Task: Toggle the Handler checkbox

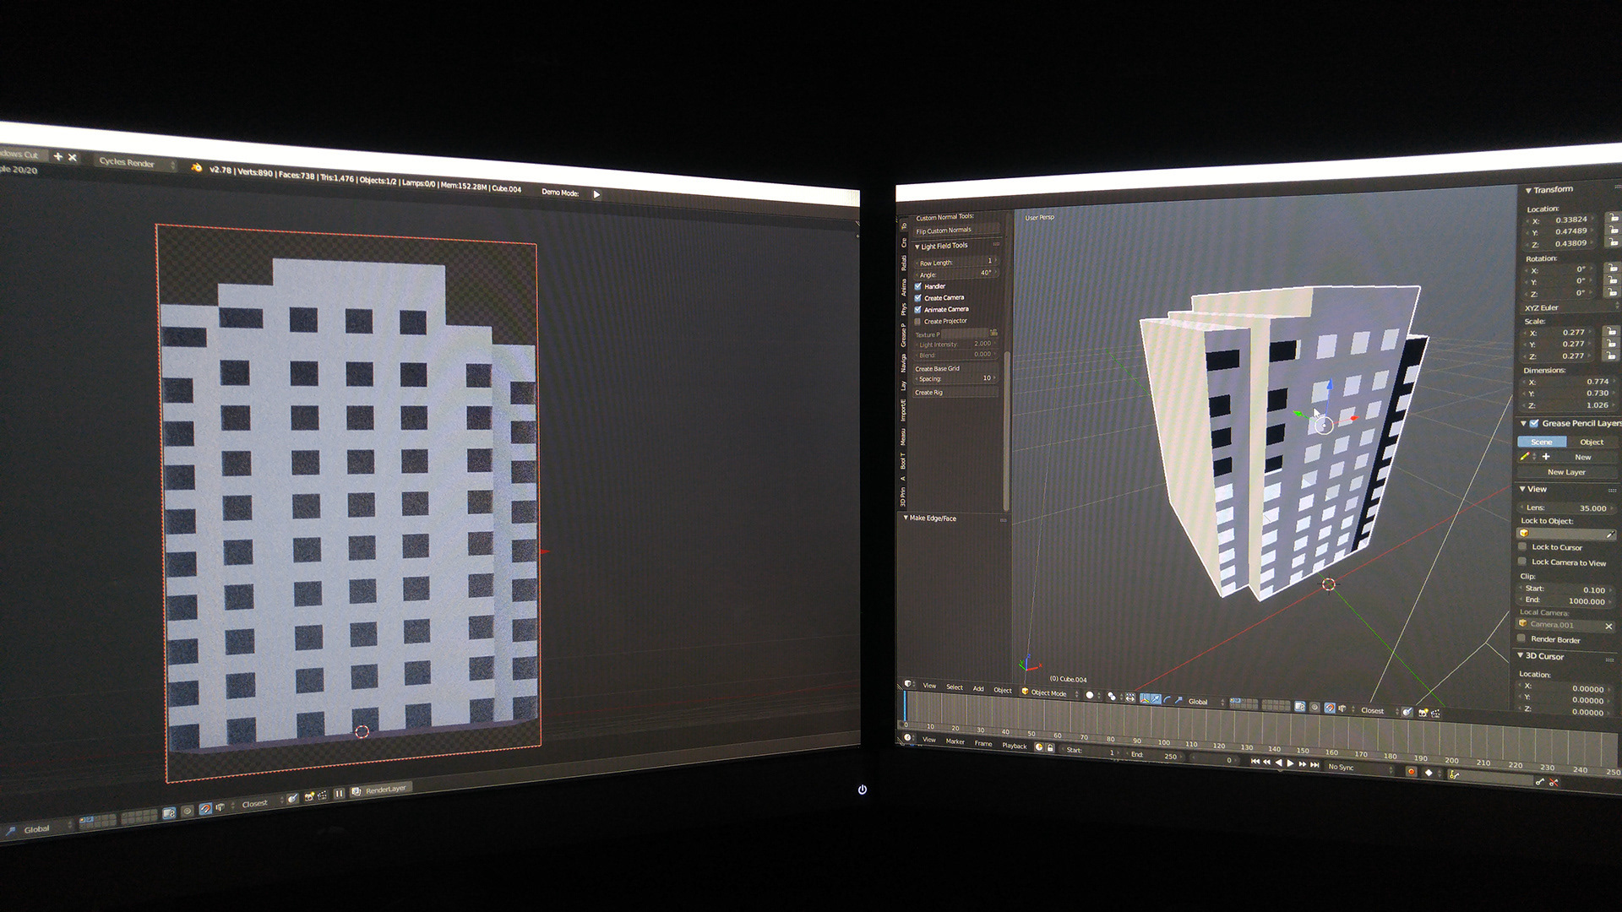Action: pyautogui.click(x=918, y=286)
